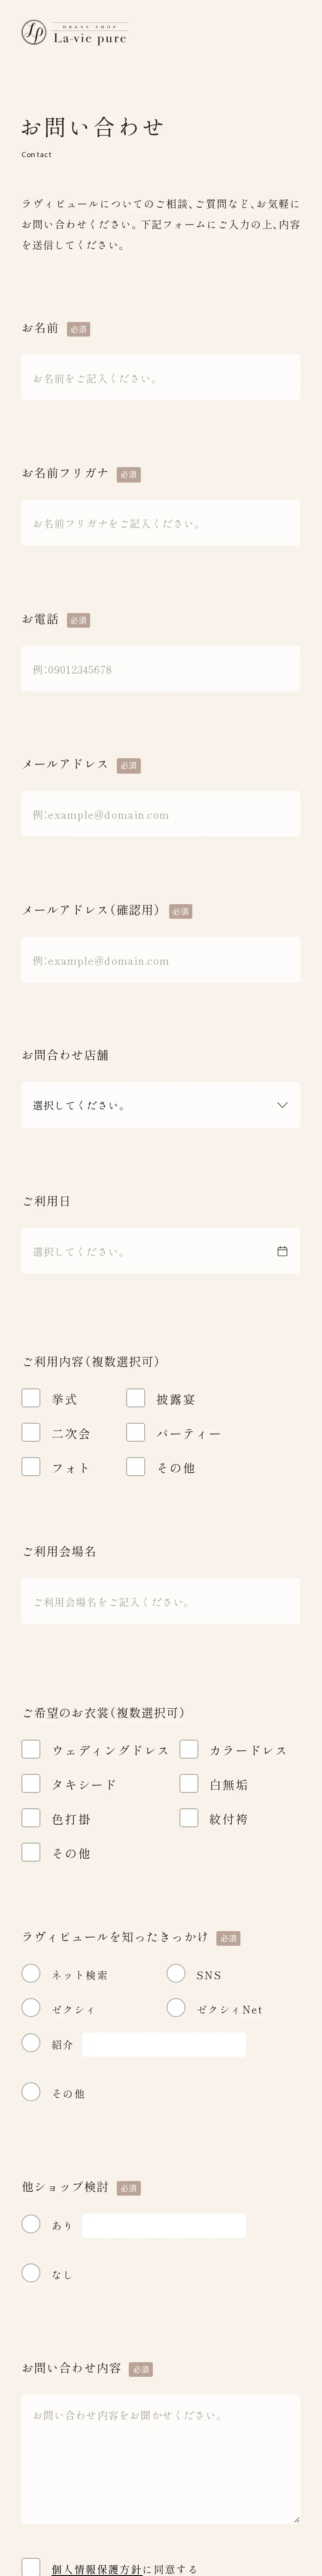
Task: Click the お名前 text field
Action: [x=160, y=378]
